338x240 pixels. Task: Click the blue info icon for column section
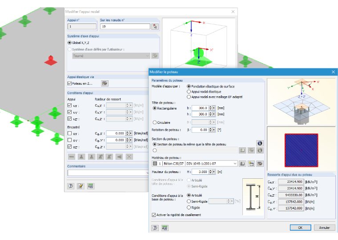coord(260,143)
